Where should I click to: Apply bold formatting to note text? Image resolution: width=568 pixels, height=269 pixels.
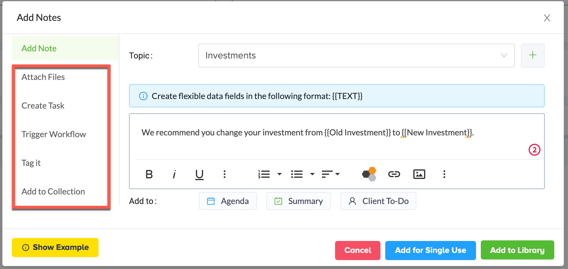[149, 174]
